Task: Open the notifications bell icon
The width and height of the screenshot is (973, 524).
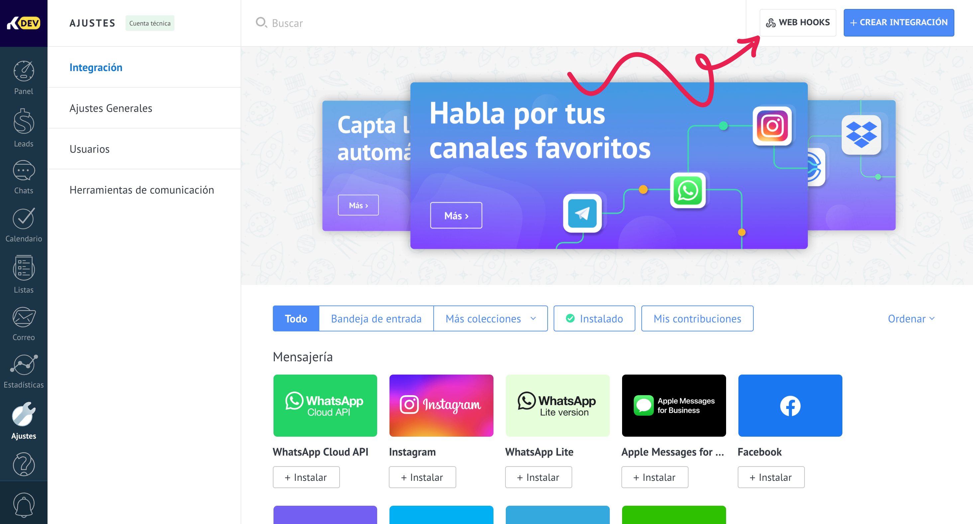Action: [x=23, y=505]
